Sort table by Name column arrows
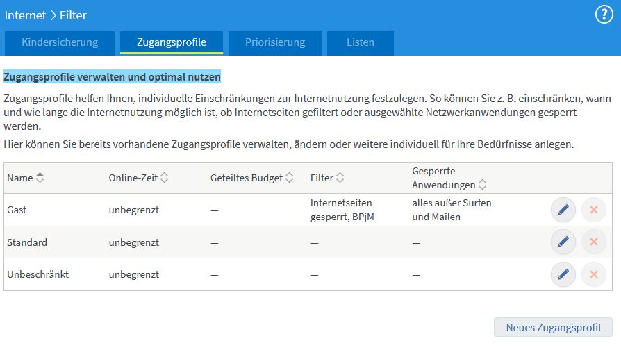 click(40, 178)
